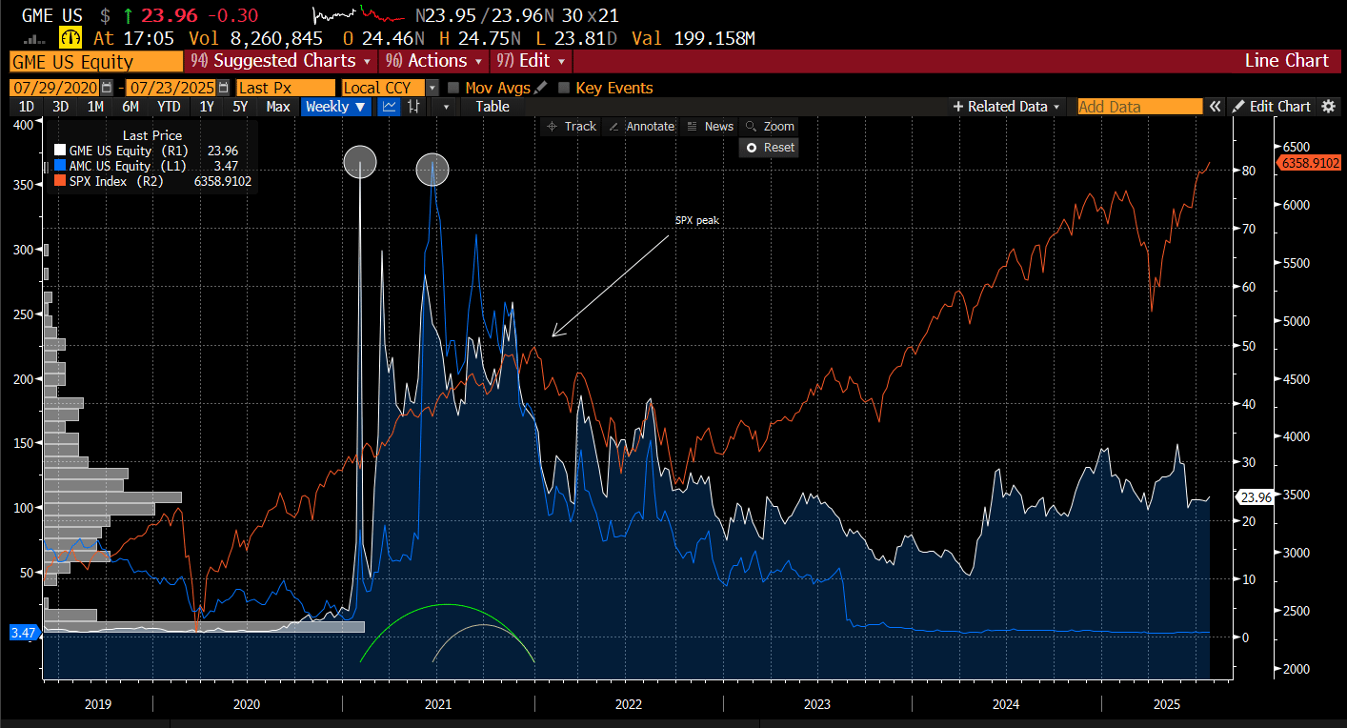Image resolution: width=1347 pixels, height=728 pixels.
Task: Activate the Annotate tool
Action: 640,126
